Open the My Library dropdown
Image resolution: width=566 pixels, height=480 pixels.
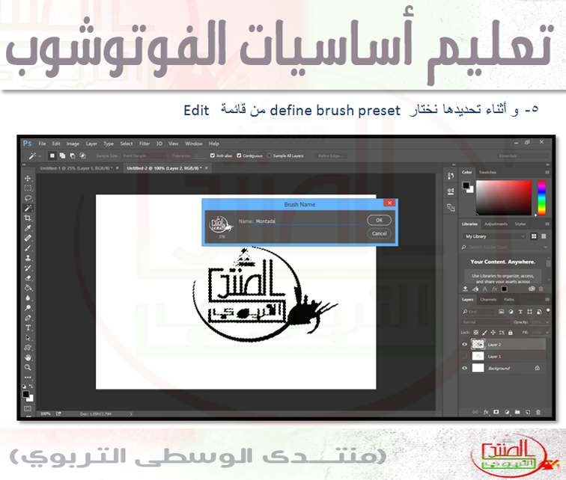tap(494, 236)
